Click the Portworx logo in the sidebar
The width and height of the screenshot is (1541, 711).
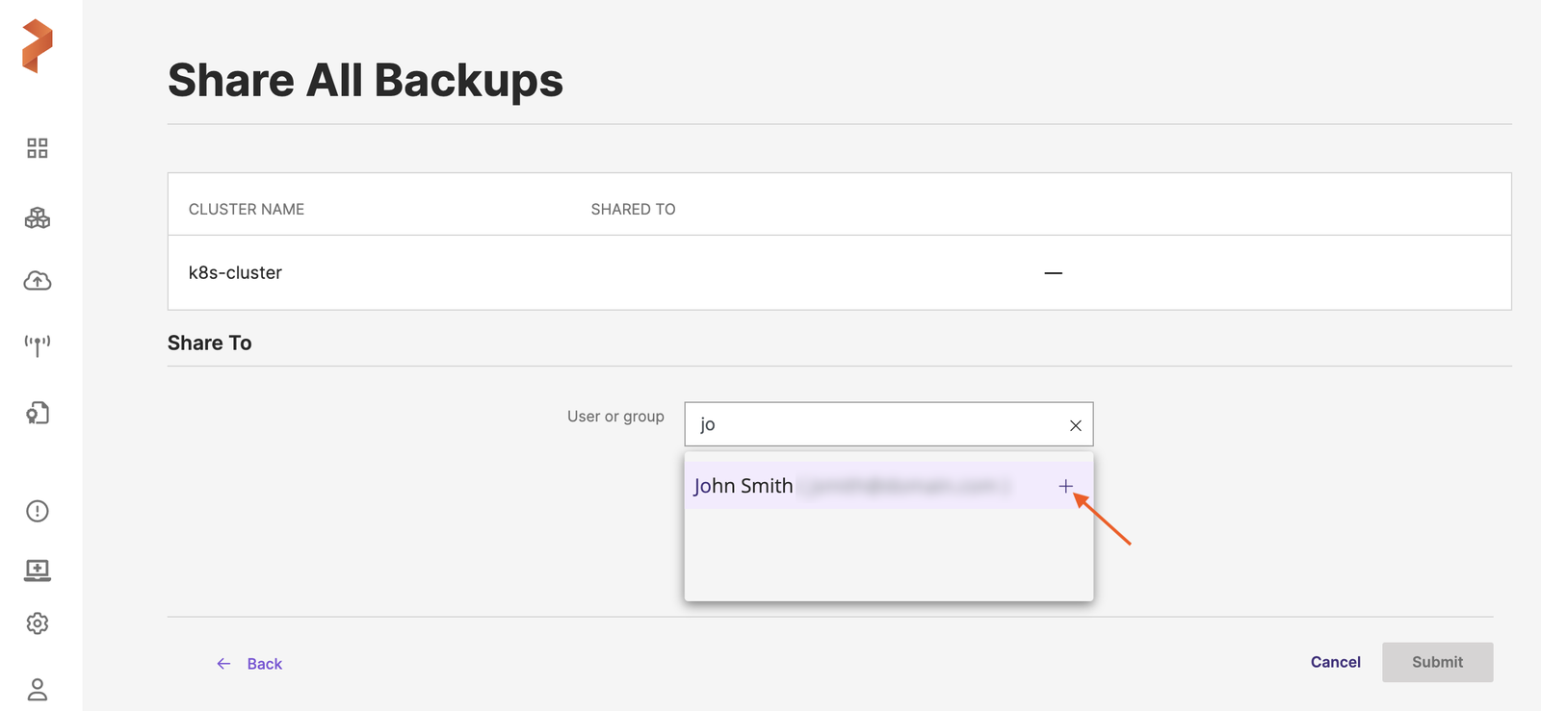(x=38, y=46)
